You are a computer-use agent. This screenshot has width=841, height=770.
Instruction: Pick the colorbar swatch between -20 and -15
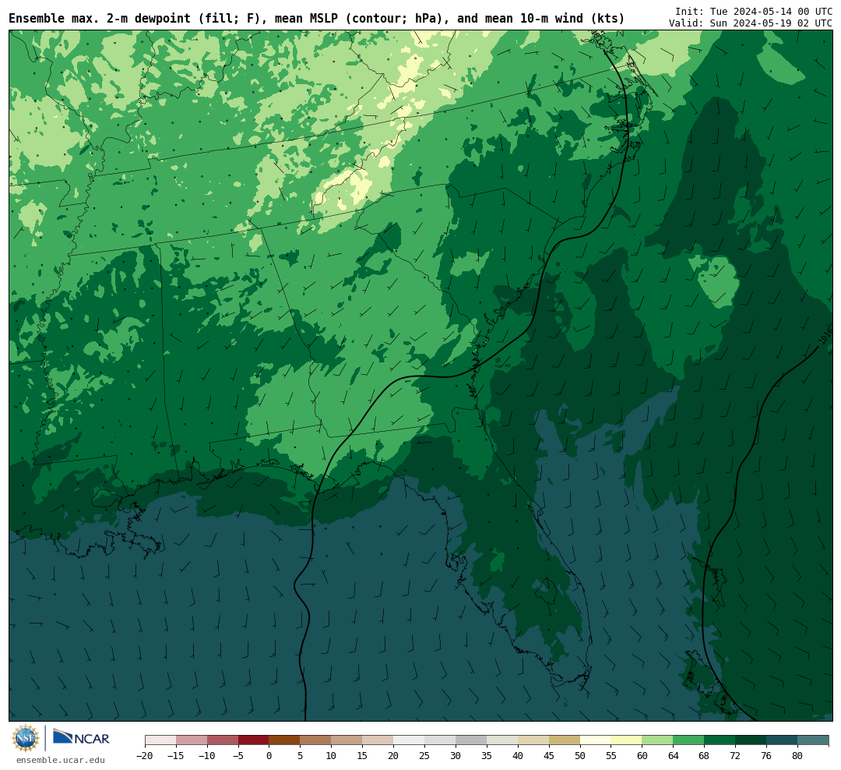point(160,740)
